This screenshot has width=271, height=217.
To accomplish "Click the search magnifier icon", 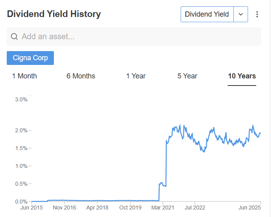I will (14, 36).
